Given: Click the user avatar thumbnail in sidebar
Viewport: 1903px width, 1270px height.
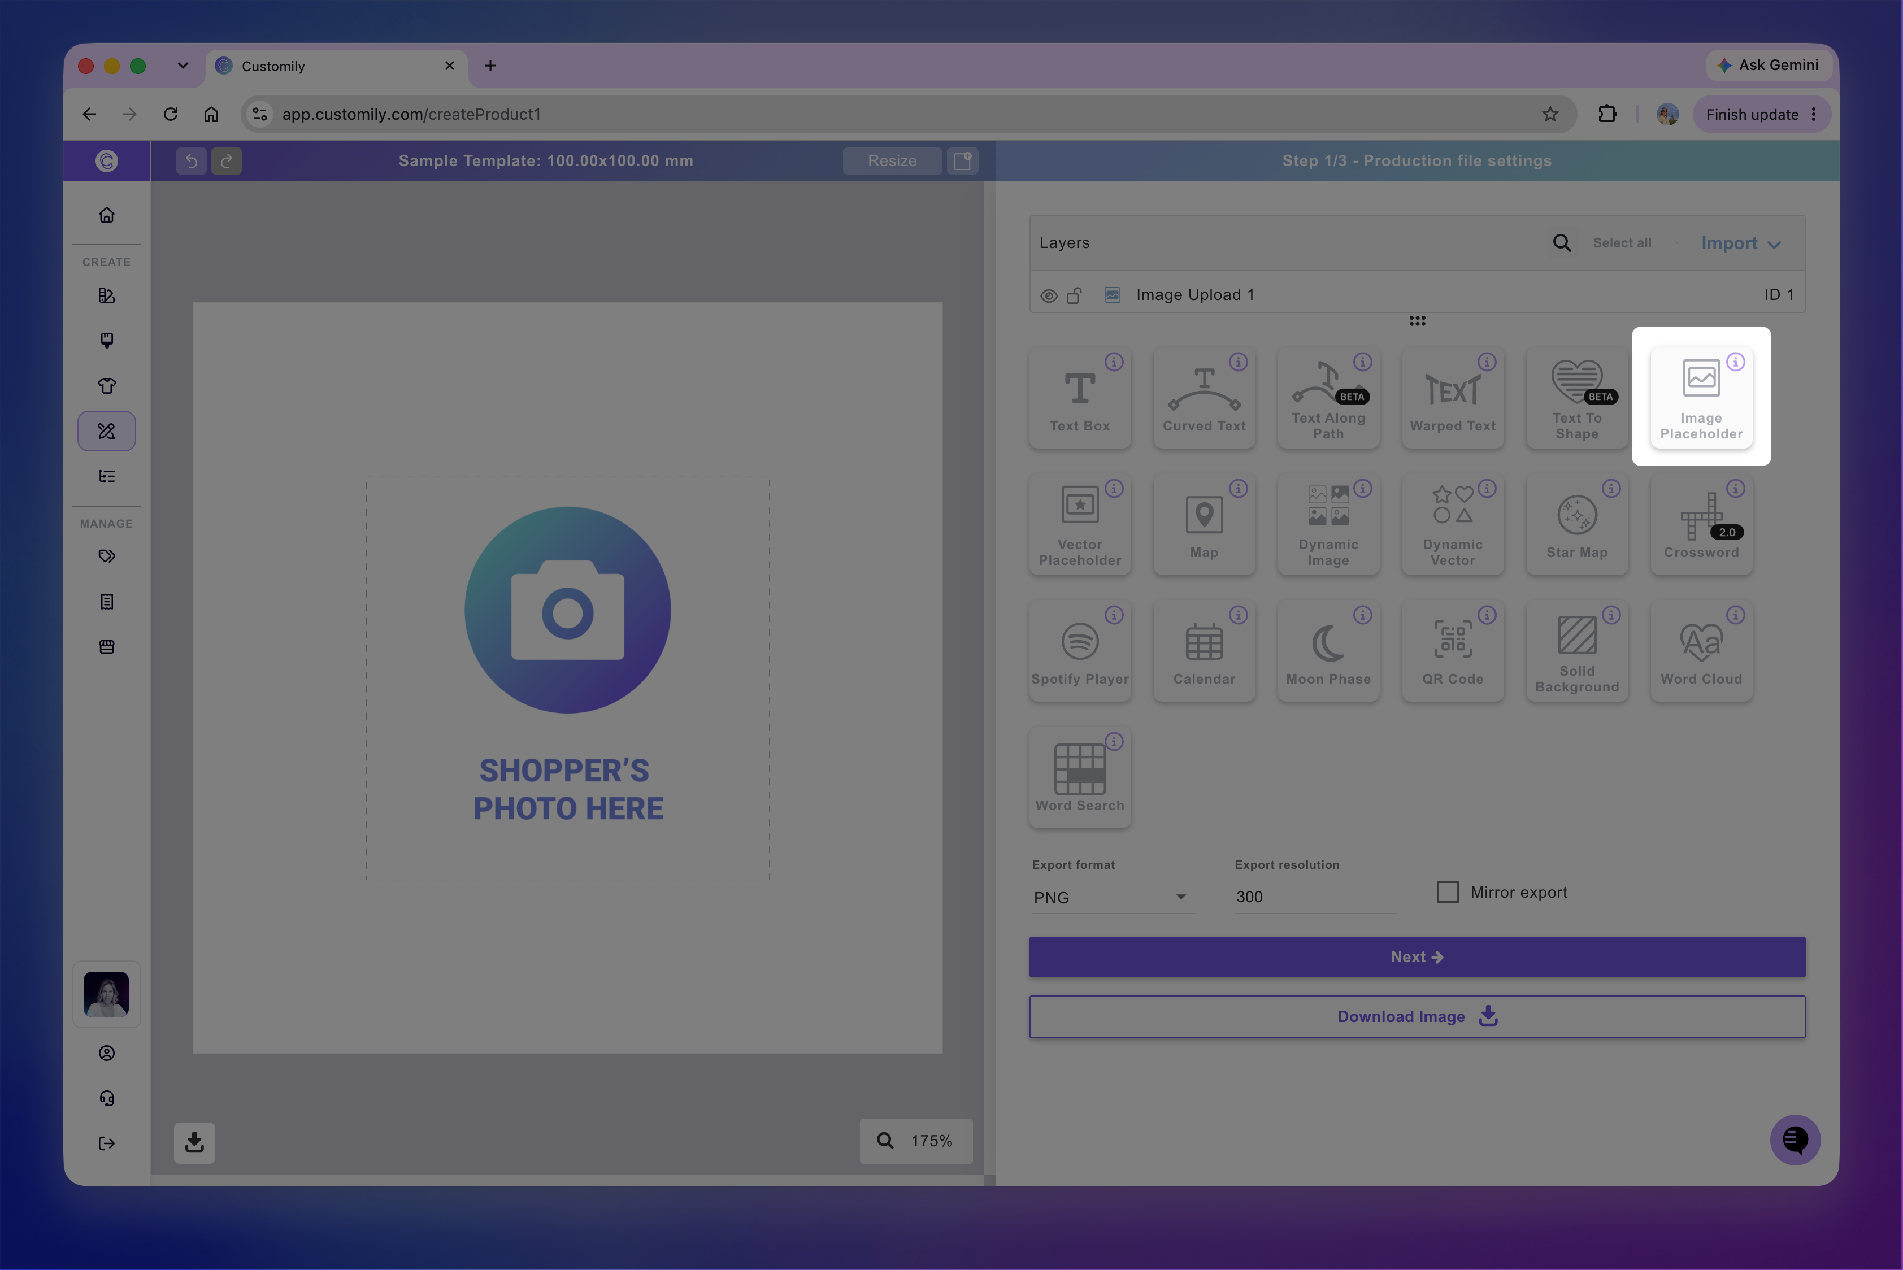Looking at the screenshot, I should tap(106, 994).
